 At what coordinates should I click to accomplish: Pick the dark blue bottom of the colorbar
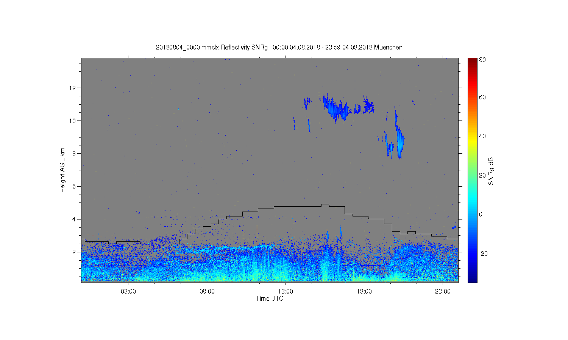pyautogui.click(x=472, y=280)
